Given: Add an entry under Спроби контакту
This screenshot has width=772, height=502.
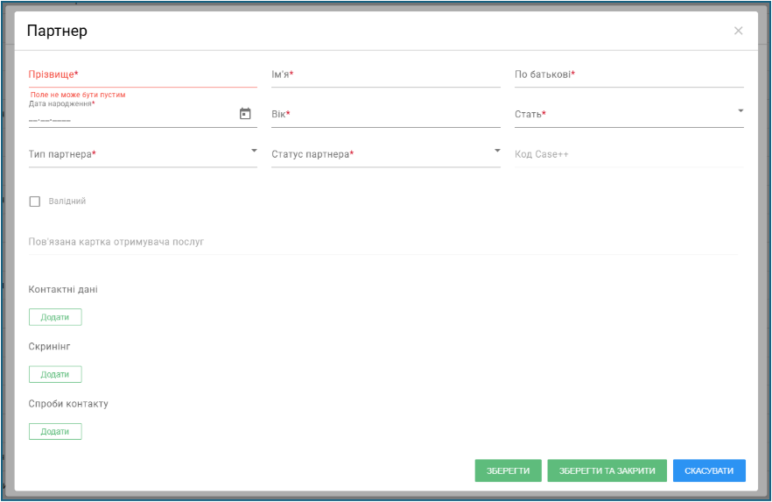Looking at the screenshot, I should [55, 432].
